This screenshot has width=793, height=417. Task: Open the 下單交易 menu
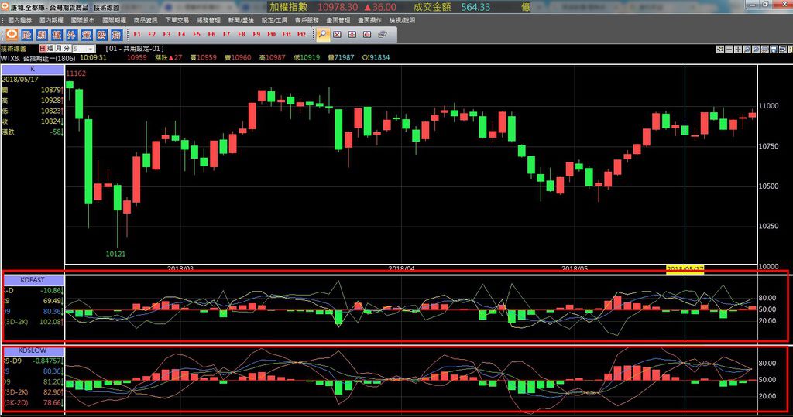tap(177, 20)
